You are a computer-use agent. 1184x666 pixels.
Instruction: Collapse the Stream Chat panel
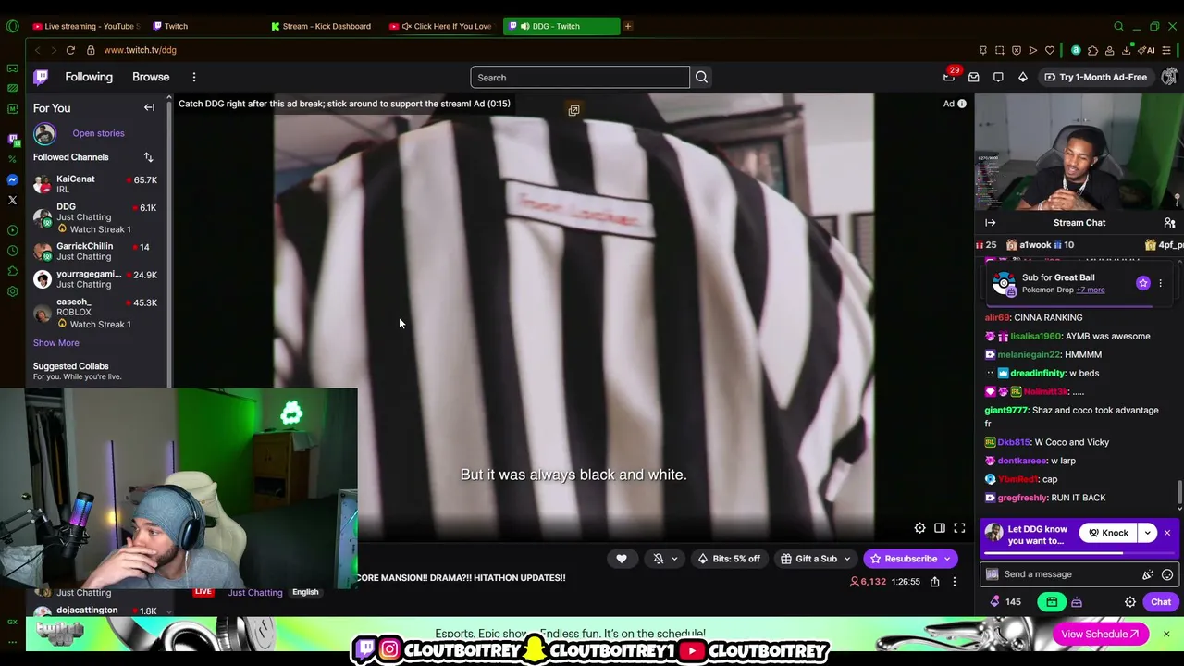(x=990, y=223)
